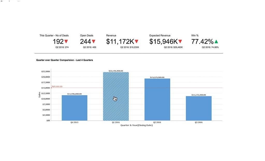This screenshot has width=265, height=161.
Task: Click the Q1 2016 x-axis label
Action: (116, 122)
